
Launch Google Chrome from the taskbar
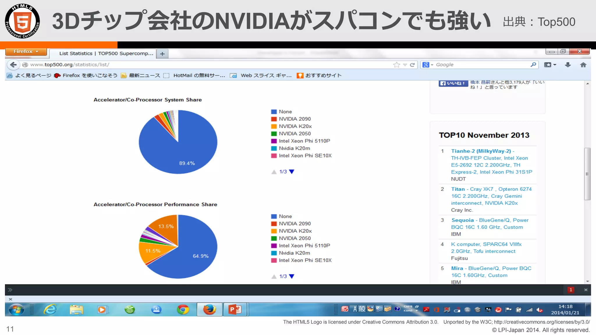[x=183, y=310]
